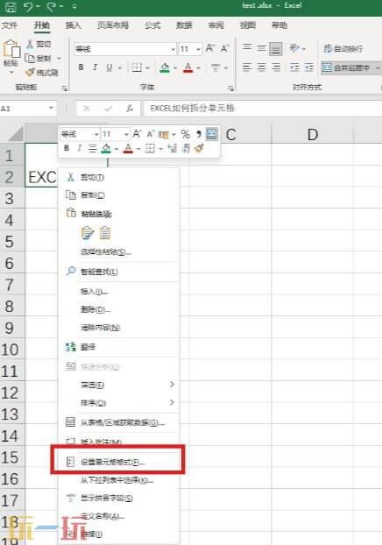Click the percent style icon on the mini toolbar

tap(185, 134)
